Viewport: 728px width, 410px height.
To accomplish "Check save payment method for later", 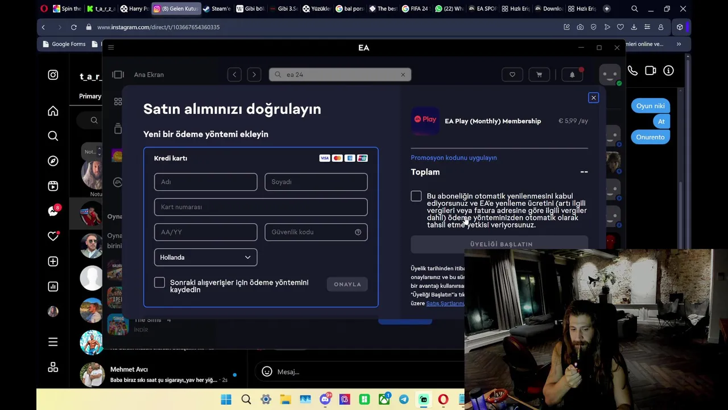I will pyautogui.click(x=159, y=283).
